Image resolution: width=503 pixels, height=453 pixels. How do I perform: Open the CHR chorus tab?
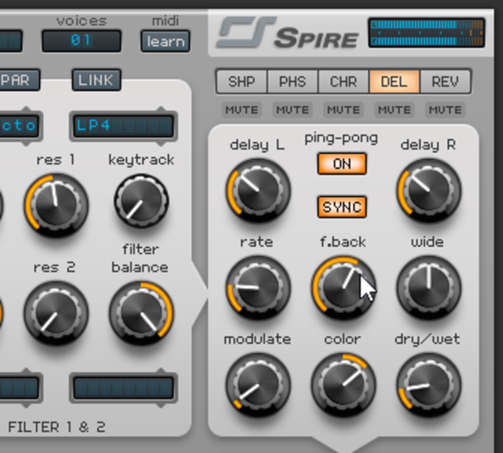point(343,82)
